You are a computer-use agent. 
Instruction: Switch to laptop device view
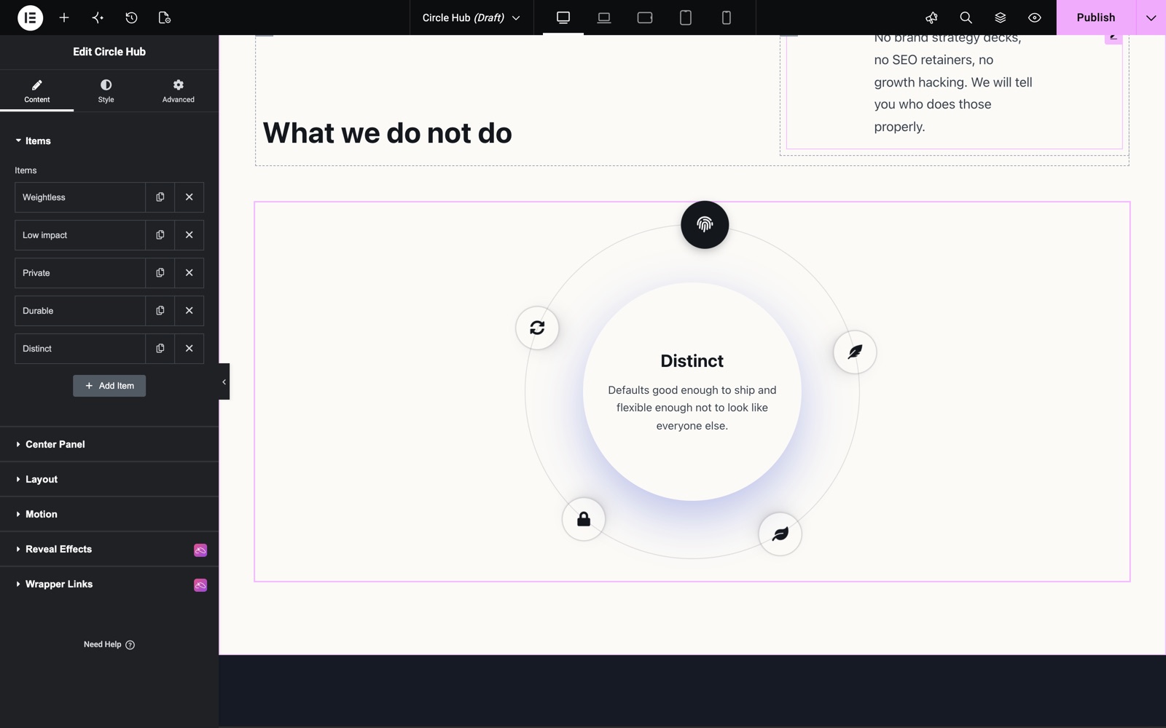point(604,17)
